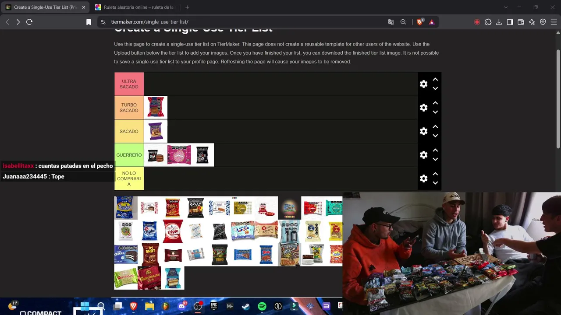The image size is (561, 315).
Task: Go back to the previous page
Action: coord(7,22)
